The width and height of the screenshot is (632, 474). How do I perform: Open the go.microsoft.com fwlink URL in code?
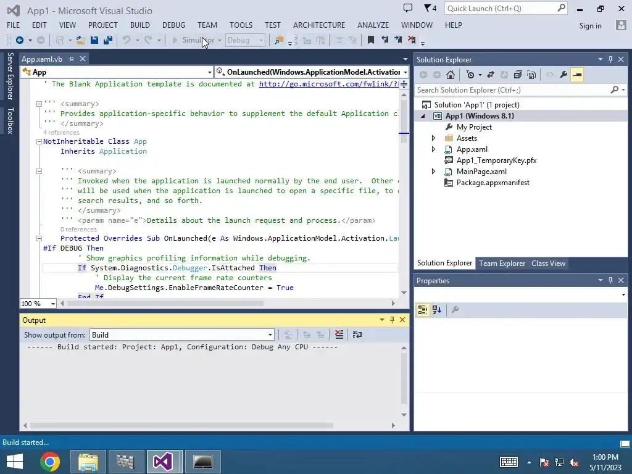pyautogui.click(x=328, y=84)
